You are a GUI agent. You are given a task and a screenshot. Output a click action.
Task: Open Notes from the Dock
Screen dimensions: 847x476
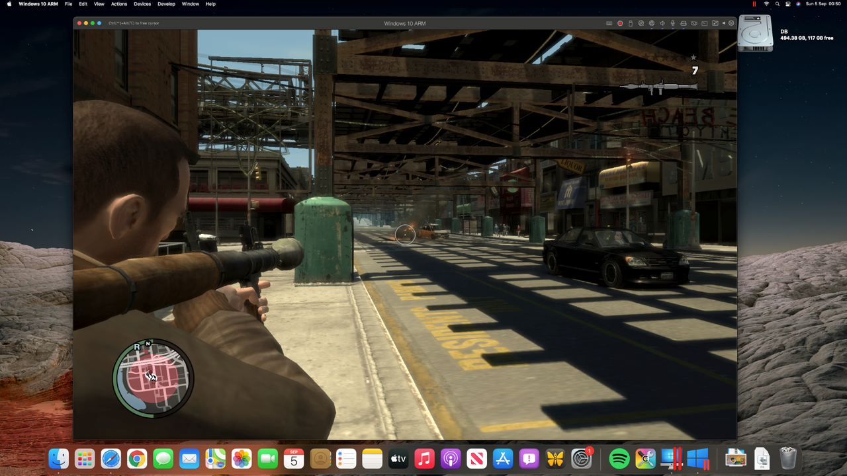[x=373, y=458]
